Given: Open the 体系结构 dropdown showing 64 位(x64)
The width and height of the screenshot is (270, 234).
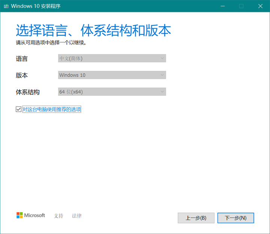Looking at the screenshot, I should [x=112, y=91].
